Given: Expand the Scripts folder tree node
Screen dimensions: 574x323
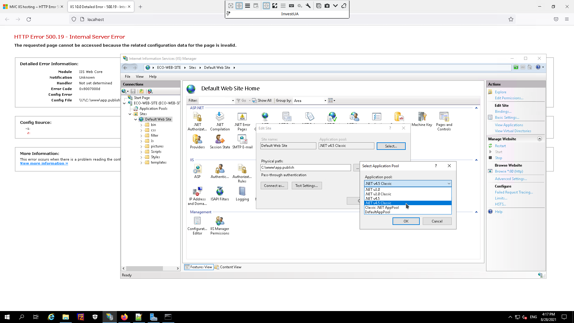Looking at the screenshot, I should (x=141, y=152).
